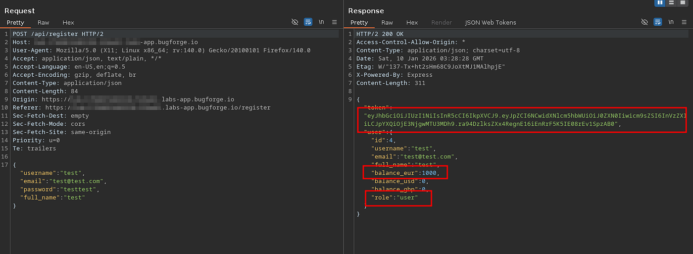This screenshot has height=254, width=693.
Task: Click the Sec-Fetch-Site: same-origin line
Action: [x=62, y=132]
